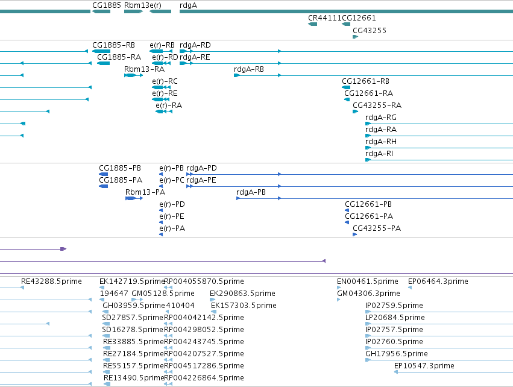The height and width of the screenshot is (387, 513).
Task: Click the EP10547.3prime EST label
Action: (424, 366)
